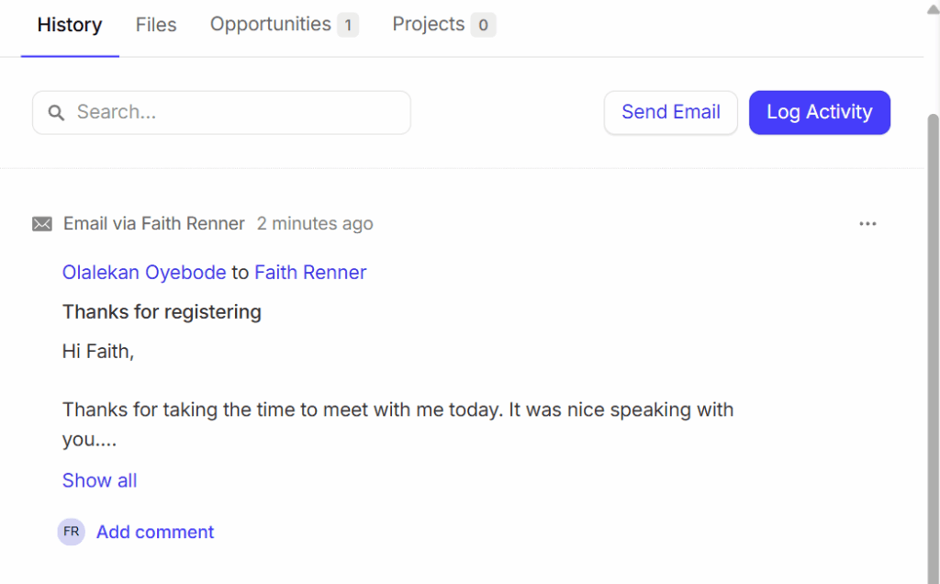Open Olalekan Oyebode sender link

pos(144,272)
